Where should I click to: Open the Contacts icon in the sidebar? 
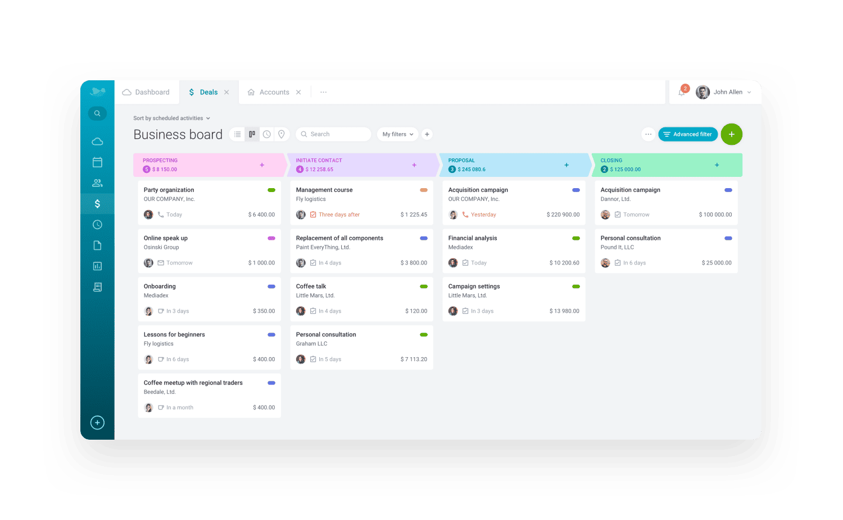(x=97, y=183)
